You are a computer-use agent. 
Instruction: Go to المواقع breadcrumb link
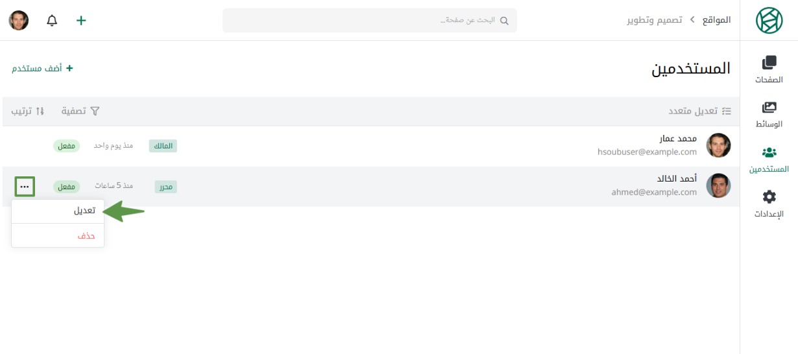[x=716, y=20]
